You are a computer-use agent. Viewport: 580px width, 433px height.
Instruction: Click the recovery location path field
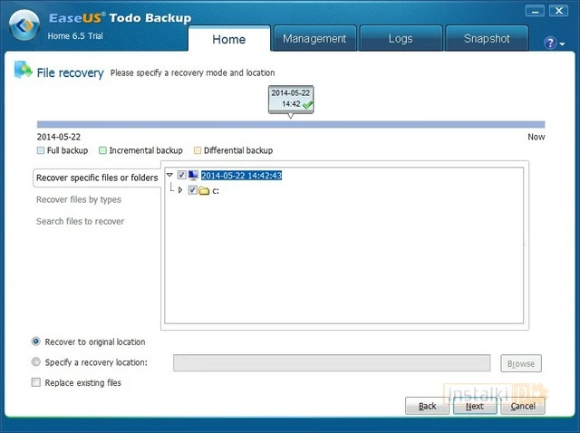332,362
